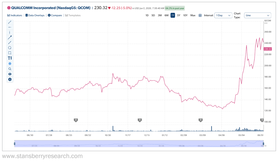Switch to the 1D range
Screen dimensions: 278x162
point(147,15)
